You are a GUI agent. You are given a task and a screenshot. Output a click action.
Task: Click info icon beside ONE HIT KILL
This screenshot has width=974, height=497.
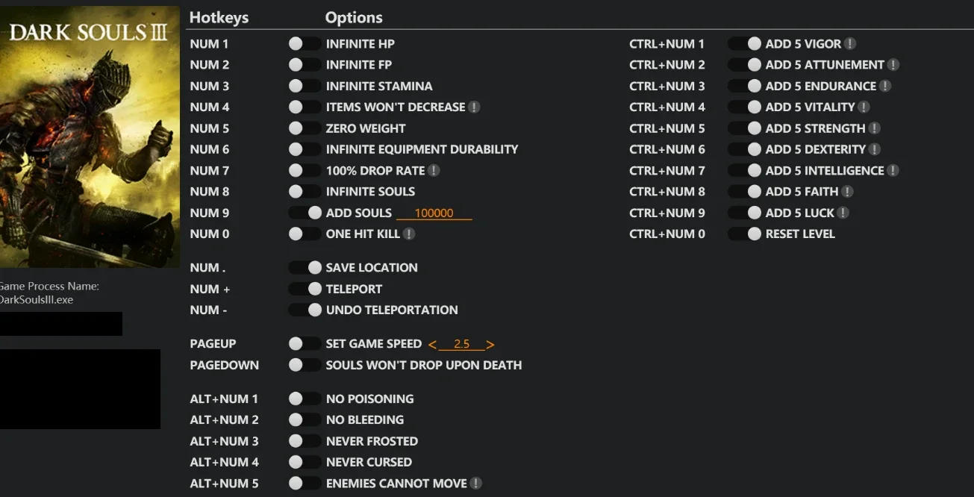[409, 234]
